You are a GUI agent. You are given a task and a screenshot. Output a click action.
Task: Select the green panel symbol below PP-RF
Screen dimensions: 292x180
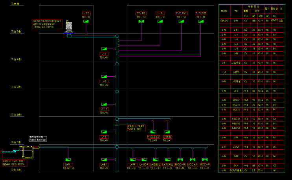141,21
